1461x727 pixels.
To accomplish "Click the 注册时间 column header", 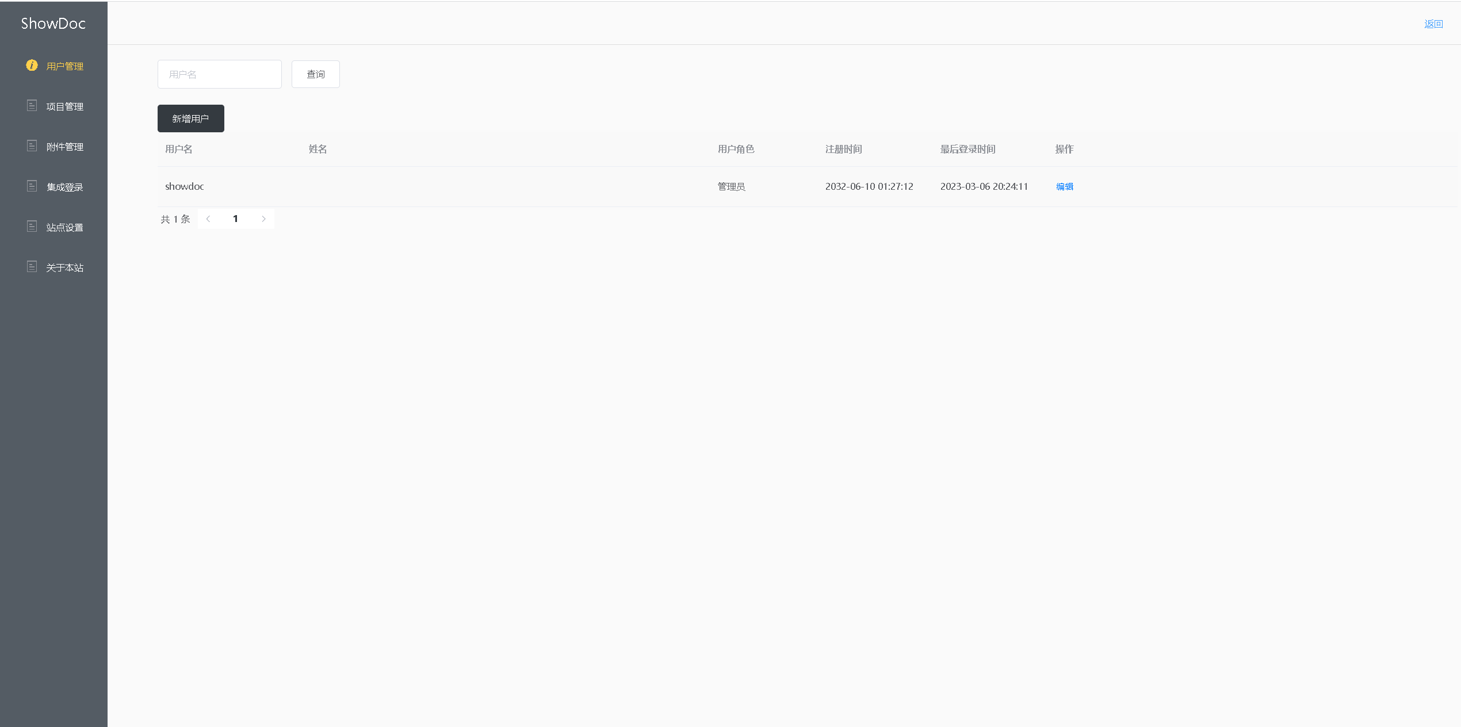I will click(x=843, y=149).
